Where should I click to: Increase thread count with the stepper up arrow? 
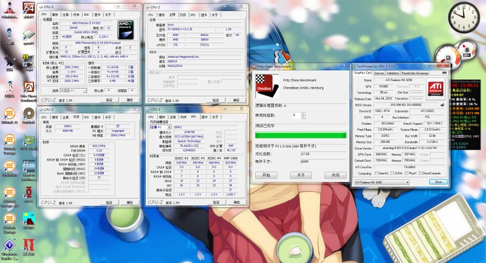pyautogui.click(x=303, y=114)
